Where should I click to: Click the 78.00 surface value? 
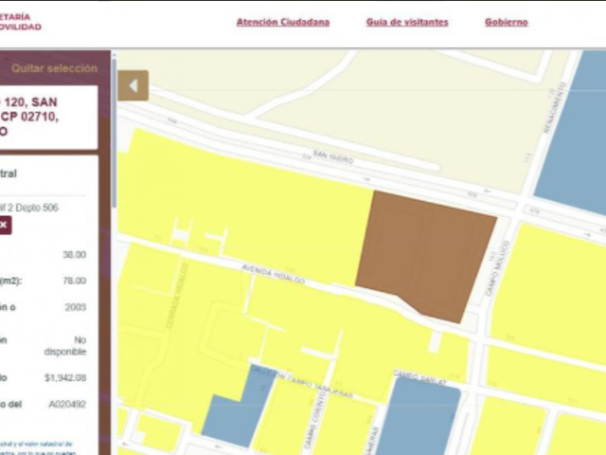[x=74, y=281]
